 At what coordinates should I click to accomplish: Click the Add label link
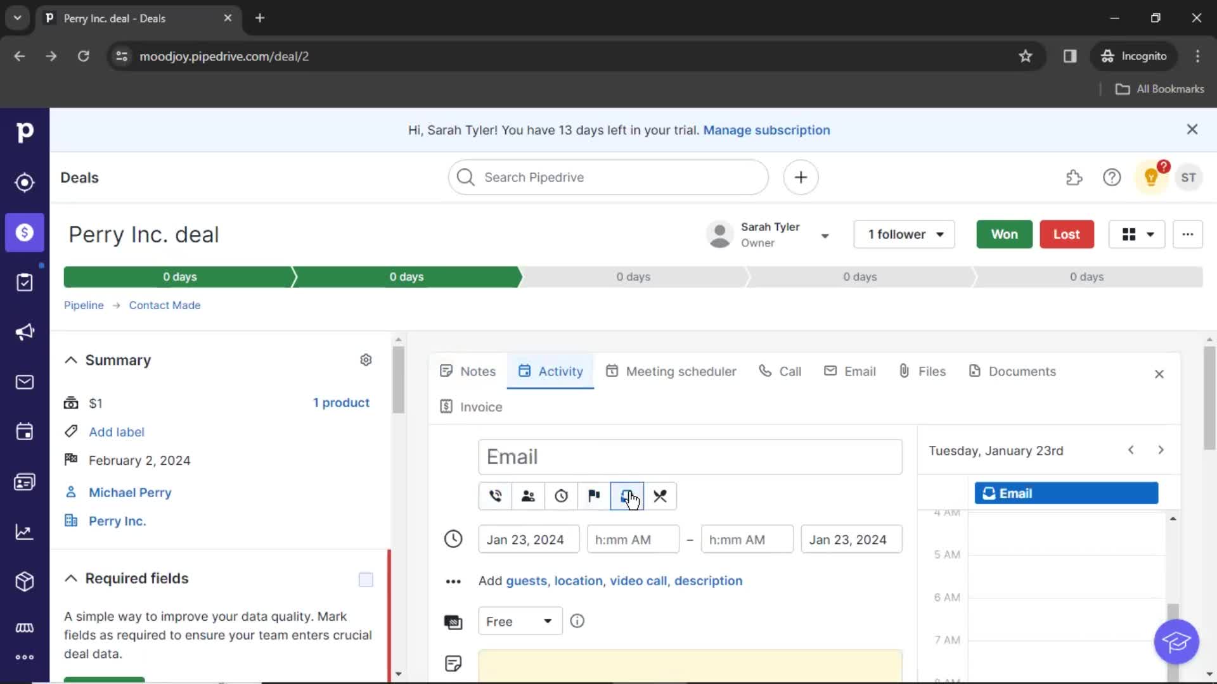coord(117,432)
